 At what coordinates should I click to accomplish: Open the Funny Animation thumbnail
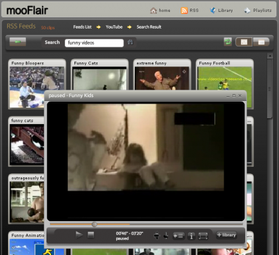coord(27,247)
